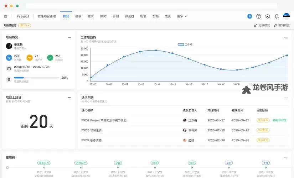The height and width of the screenshot is (178, 294).
Task: Expand the 进行中 project status dropdown
Action: [25, 25]
